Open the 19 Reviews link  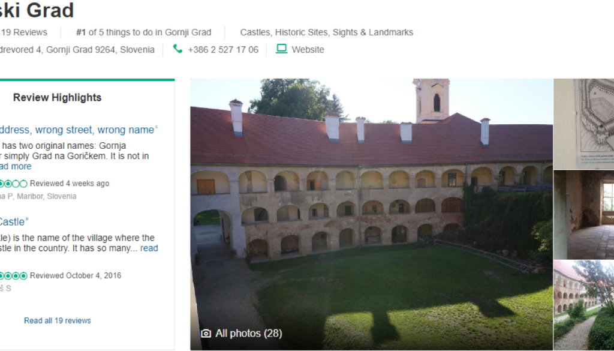[x=23, y=32]
